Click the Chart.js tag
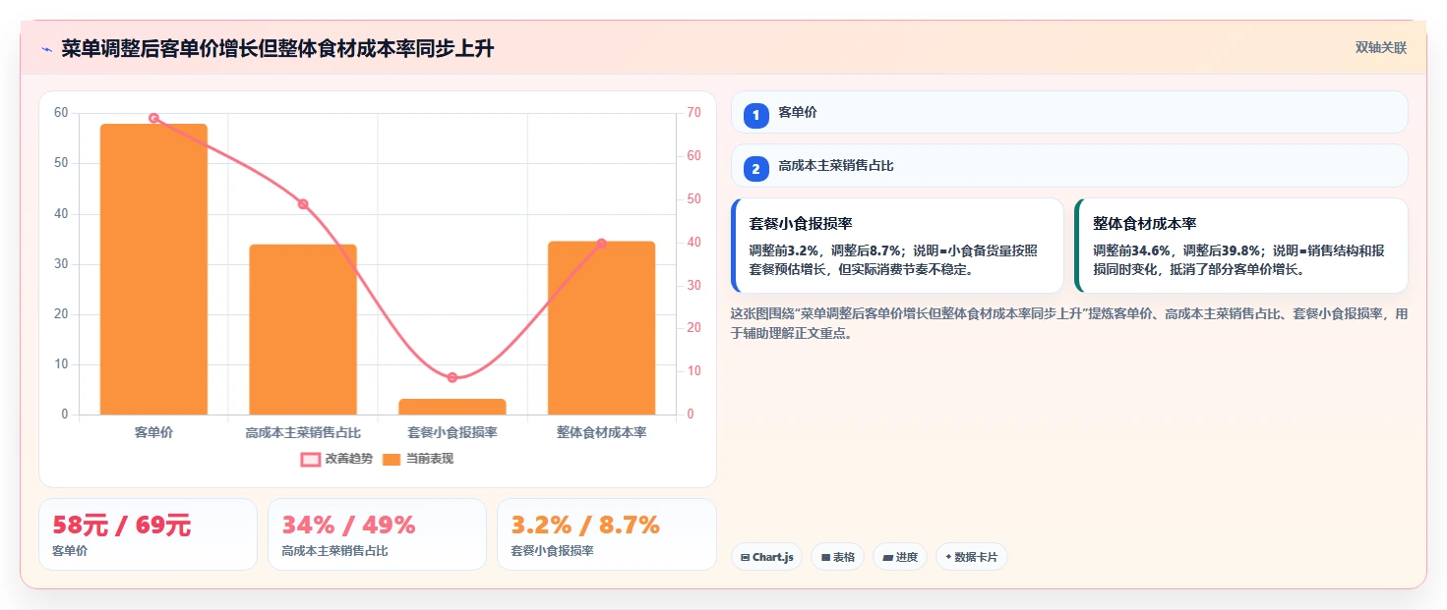Viewport: 1447px width, 610px height. coord(766,557)
